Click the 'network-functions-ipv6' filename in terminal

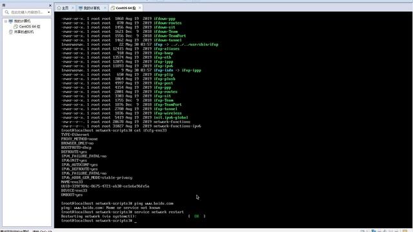pyautogui.click(x=177, y=126)
